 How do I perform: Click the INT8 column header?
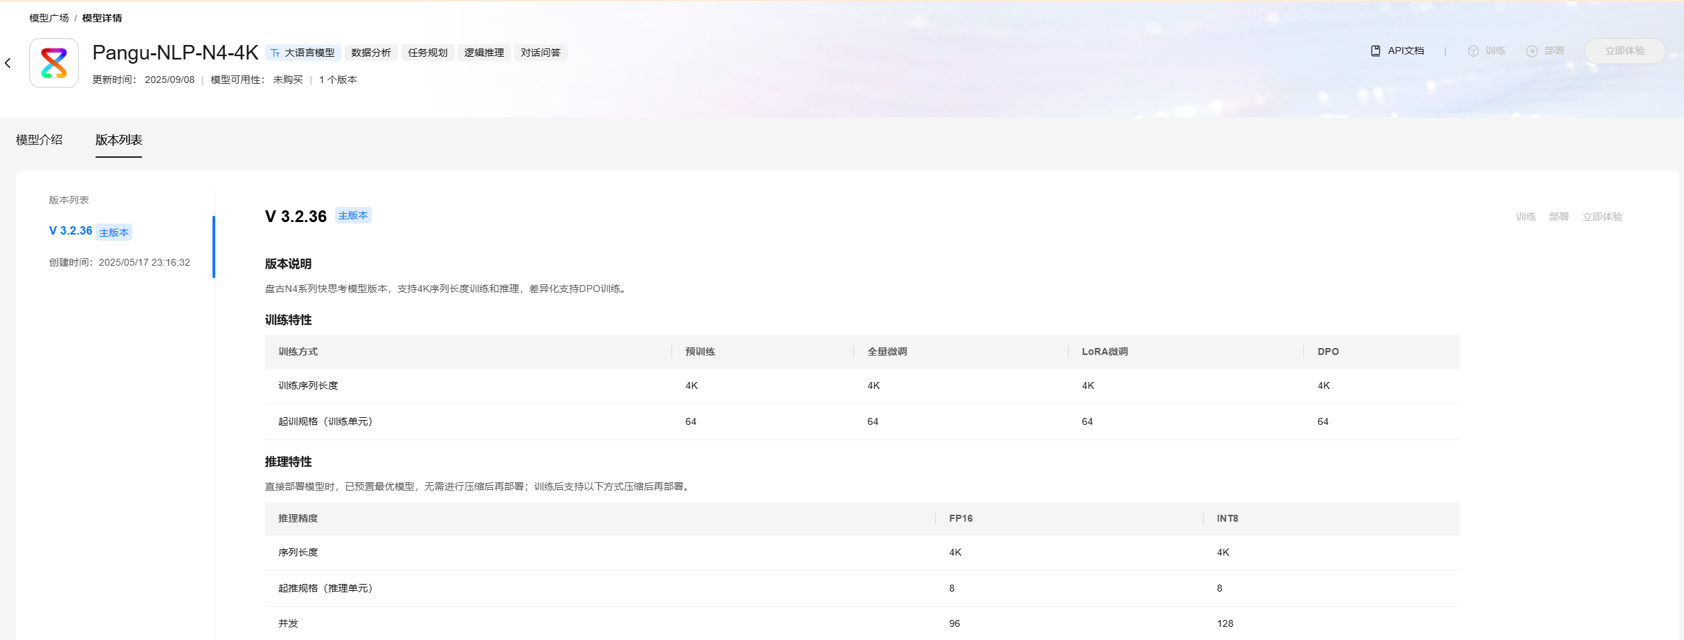tap(1228, 518)
